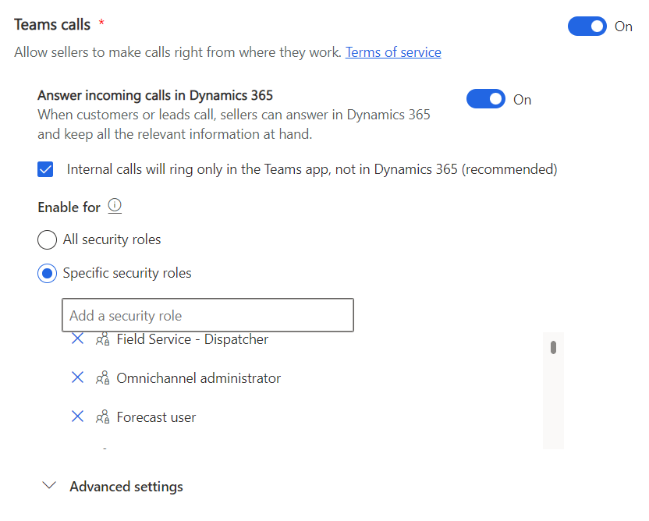Viewport: 649px width, 521px height.
Task: Turn off the Teams calls toggle
Action: [x=587, y=27]
